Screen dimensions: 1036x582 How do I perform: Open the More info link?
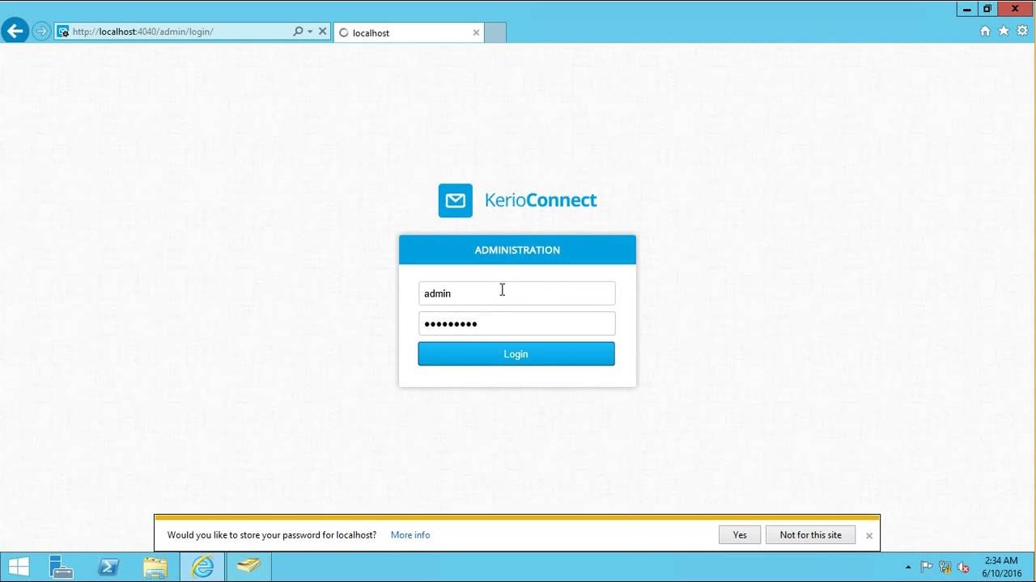tap(410, 535)
